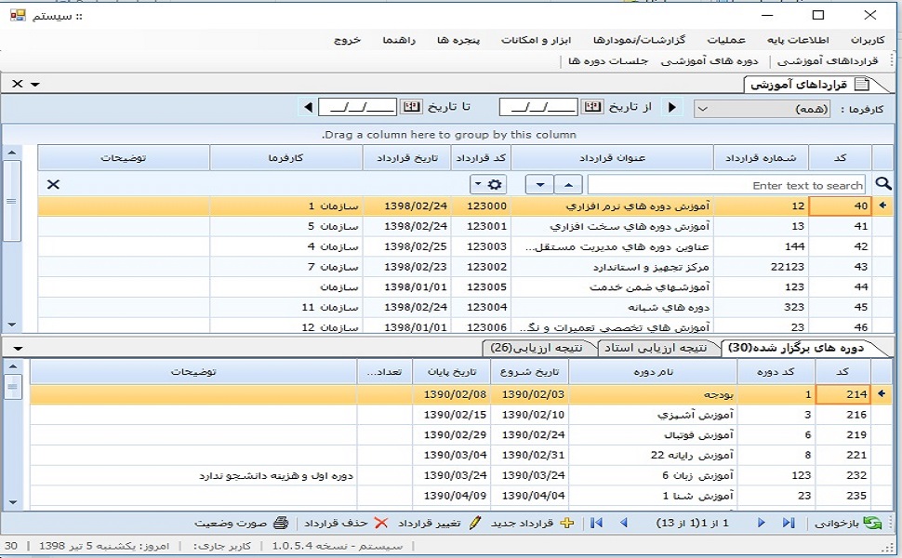This screenshot has width=902, height=558.
Task: Sort by the شماره قرارداد column header
Action: coord(761,157)
